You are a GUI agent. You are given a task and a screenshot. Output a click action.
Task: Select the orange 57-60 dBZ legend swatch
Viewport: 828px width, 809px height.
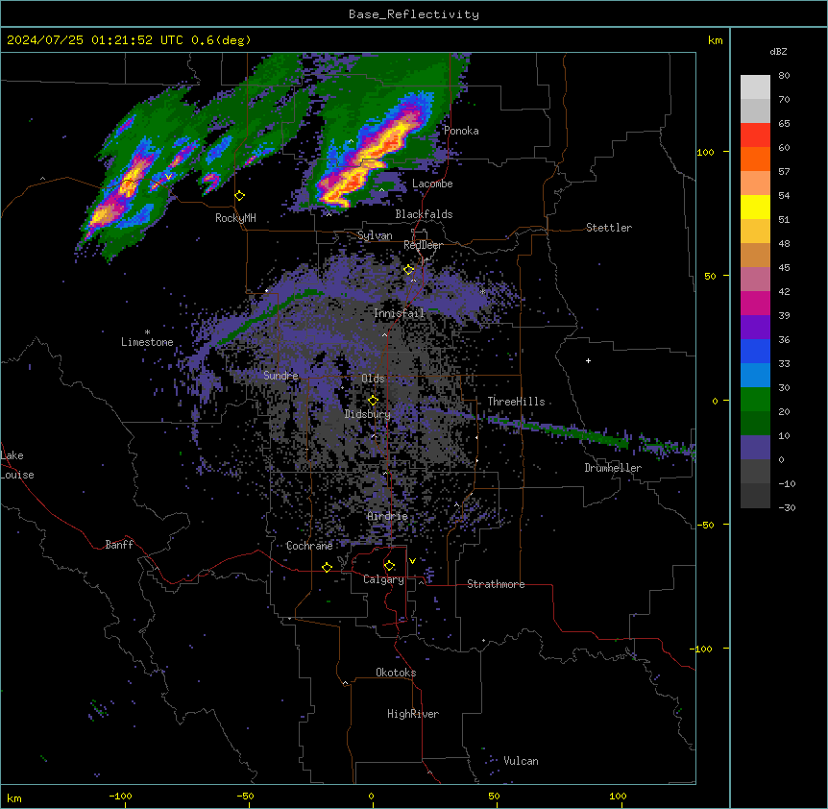(755, 159)
